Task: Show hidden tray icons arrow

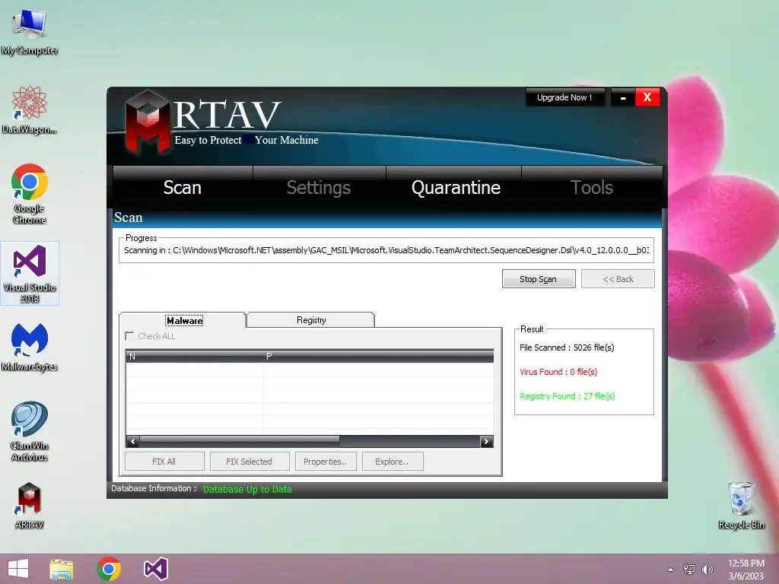Action: coord(671,570)
